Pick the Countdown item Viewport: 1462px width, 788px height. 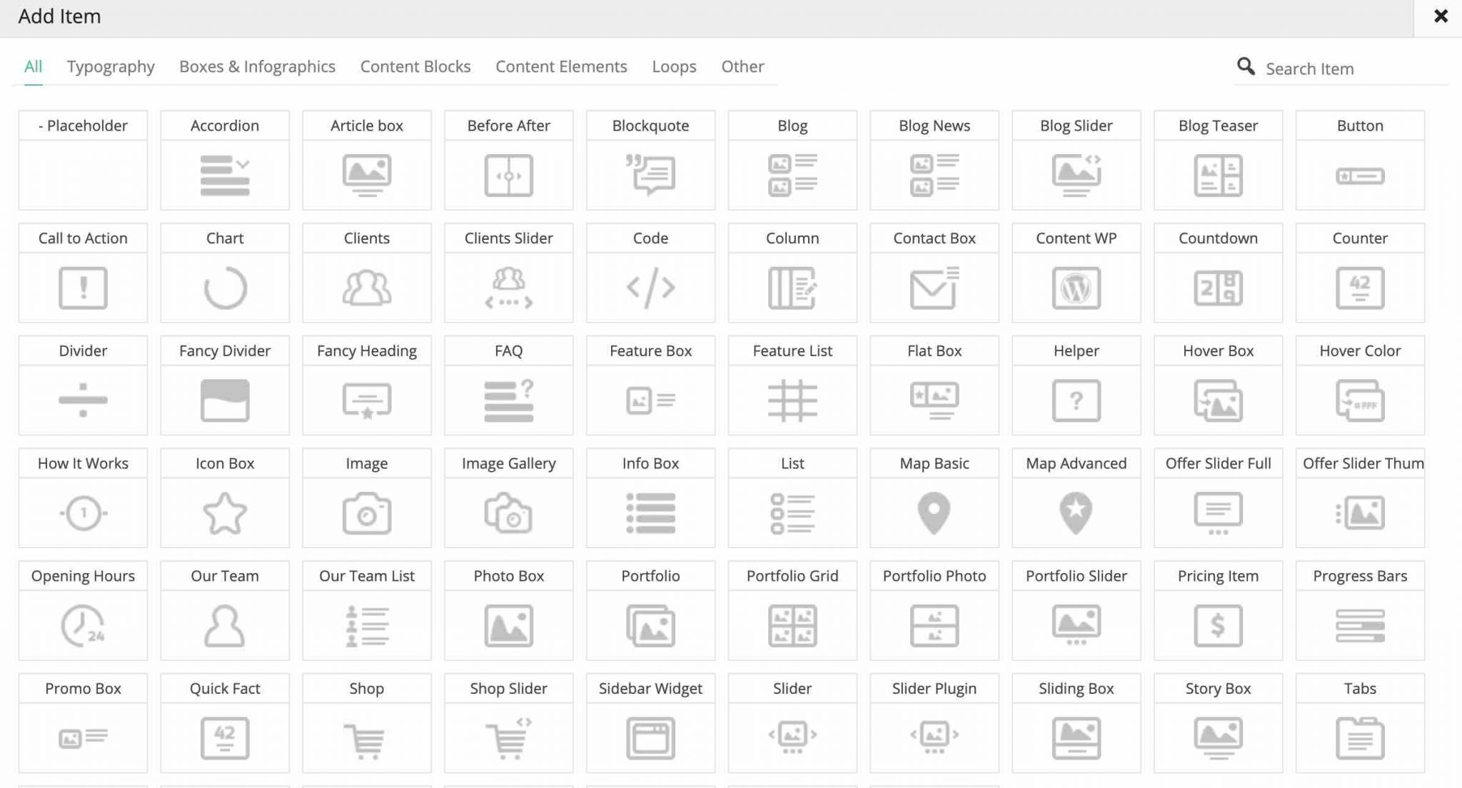pos(1218,288)
